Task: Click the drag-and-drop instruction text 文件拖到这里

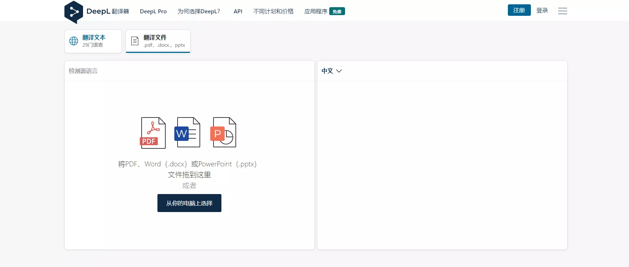Action: click(189, 175)
